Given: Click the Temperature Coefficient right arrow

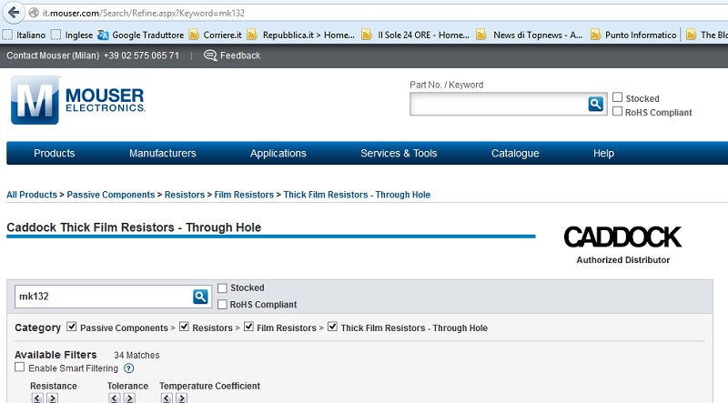Looking at the screenshot, I should (x=181, y=398).
